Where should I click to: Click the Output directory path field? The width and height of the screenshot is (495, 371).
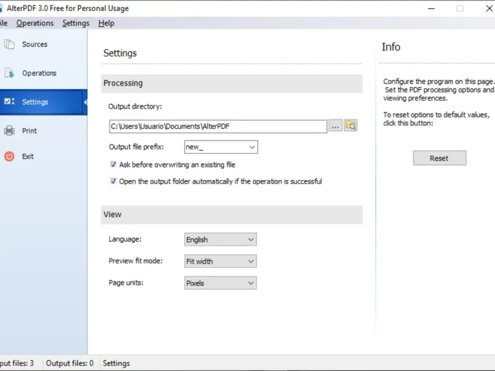coord(218,126)
